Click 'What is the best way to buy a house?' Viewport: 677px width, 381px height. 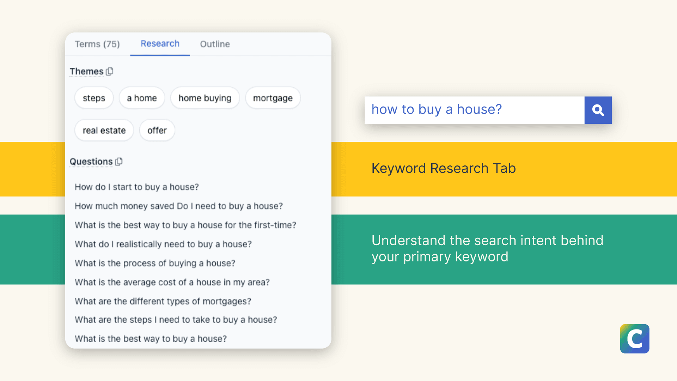pos(151,339)
